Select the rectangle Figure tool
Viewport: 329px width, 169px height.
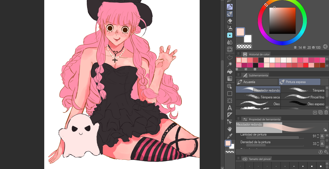point(230,94)
